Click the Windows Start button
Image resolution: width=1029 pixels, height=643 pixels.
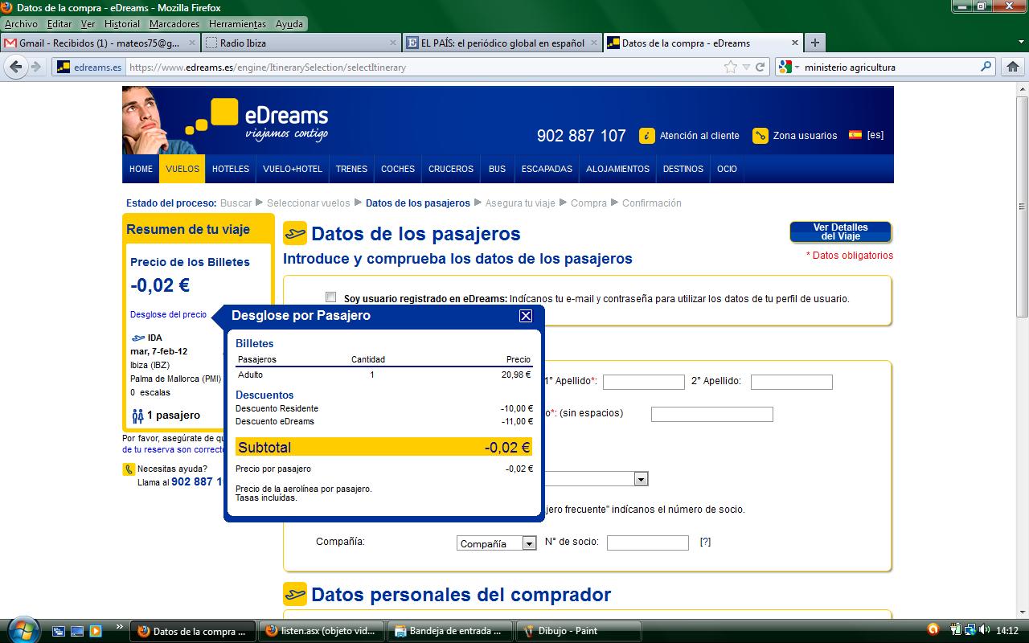click(22, 629)
